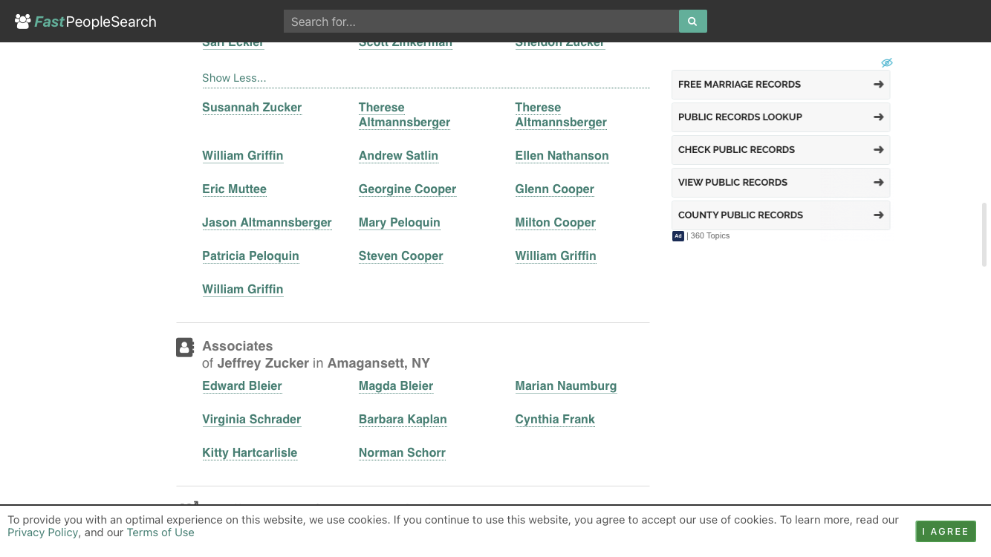Open Patricia Peloquin's record
This screenshot has height=557, width=991.
click(250, 255)
